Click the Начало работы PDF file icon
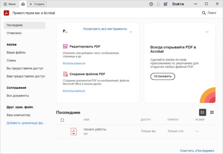Viewport: 223px width, 154px height. coord(74,131)
